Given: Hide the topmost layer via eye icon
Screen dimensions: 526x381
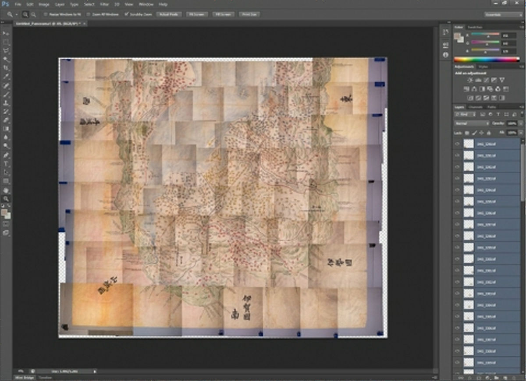Looking at the screenshot, I should point(458,143).
